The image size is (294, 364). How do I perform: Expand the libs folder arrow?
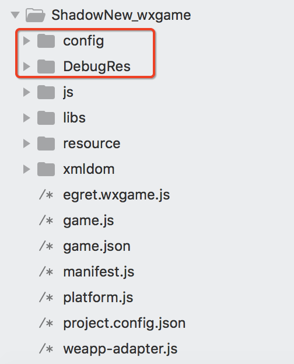[x=26, y=118]
